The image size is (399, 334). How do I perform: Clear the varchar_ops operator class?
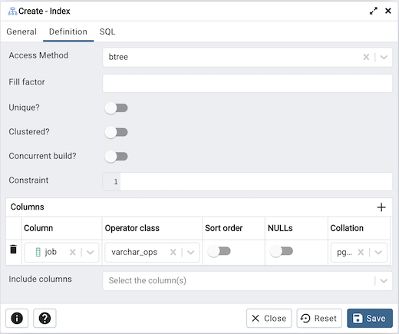(x=173, y=253)
